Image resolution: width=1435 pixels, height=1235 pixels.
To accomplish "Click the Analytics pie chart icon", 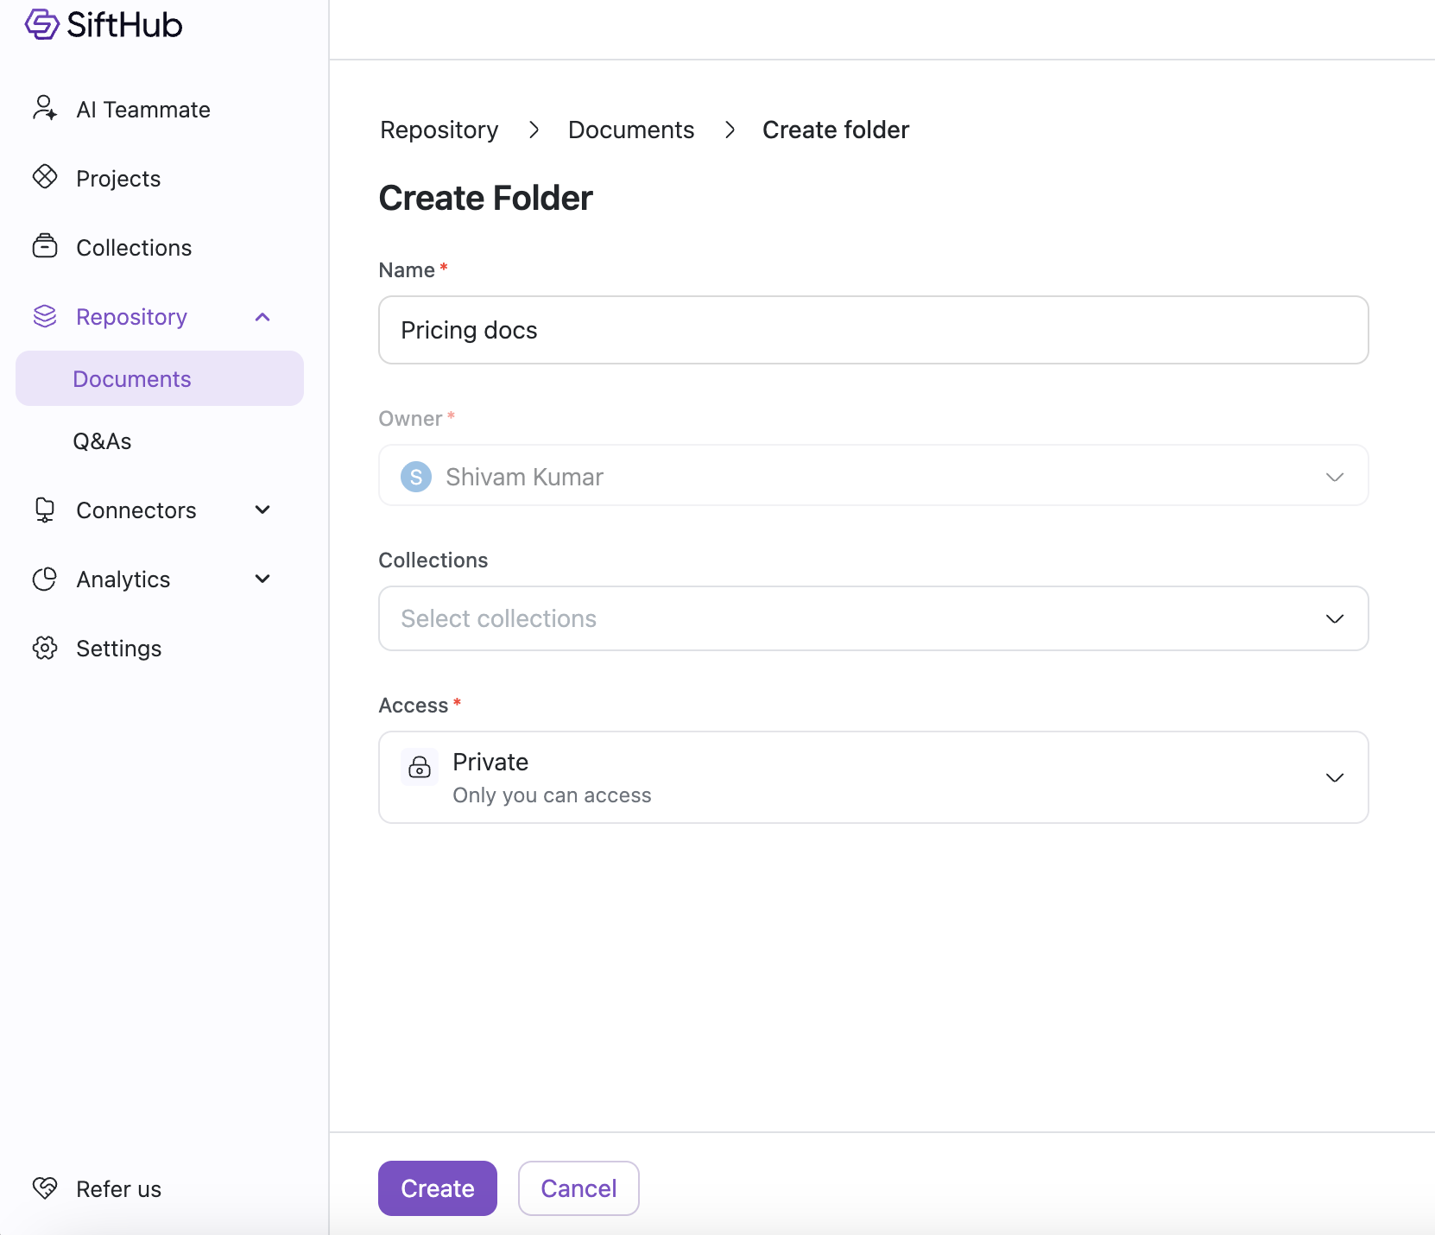I will click(45, 579).
